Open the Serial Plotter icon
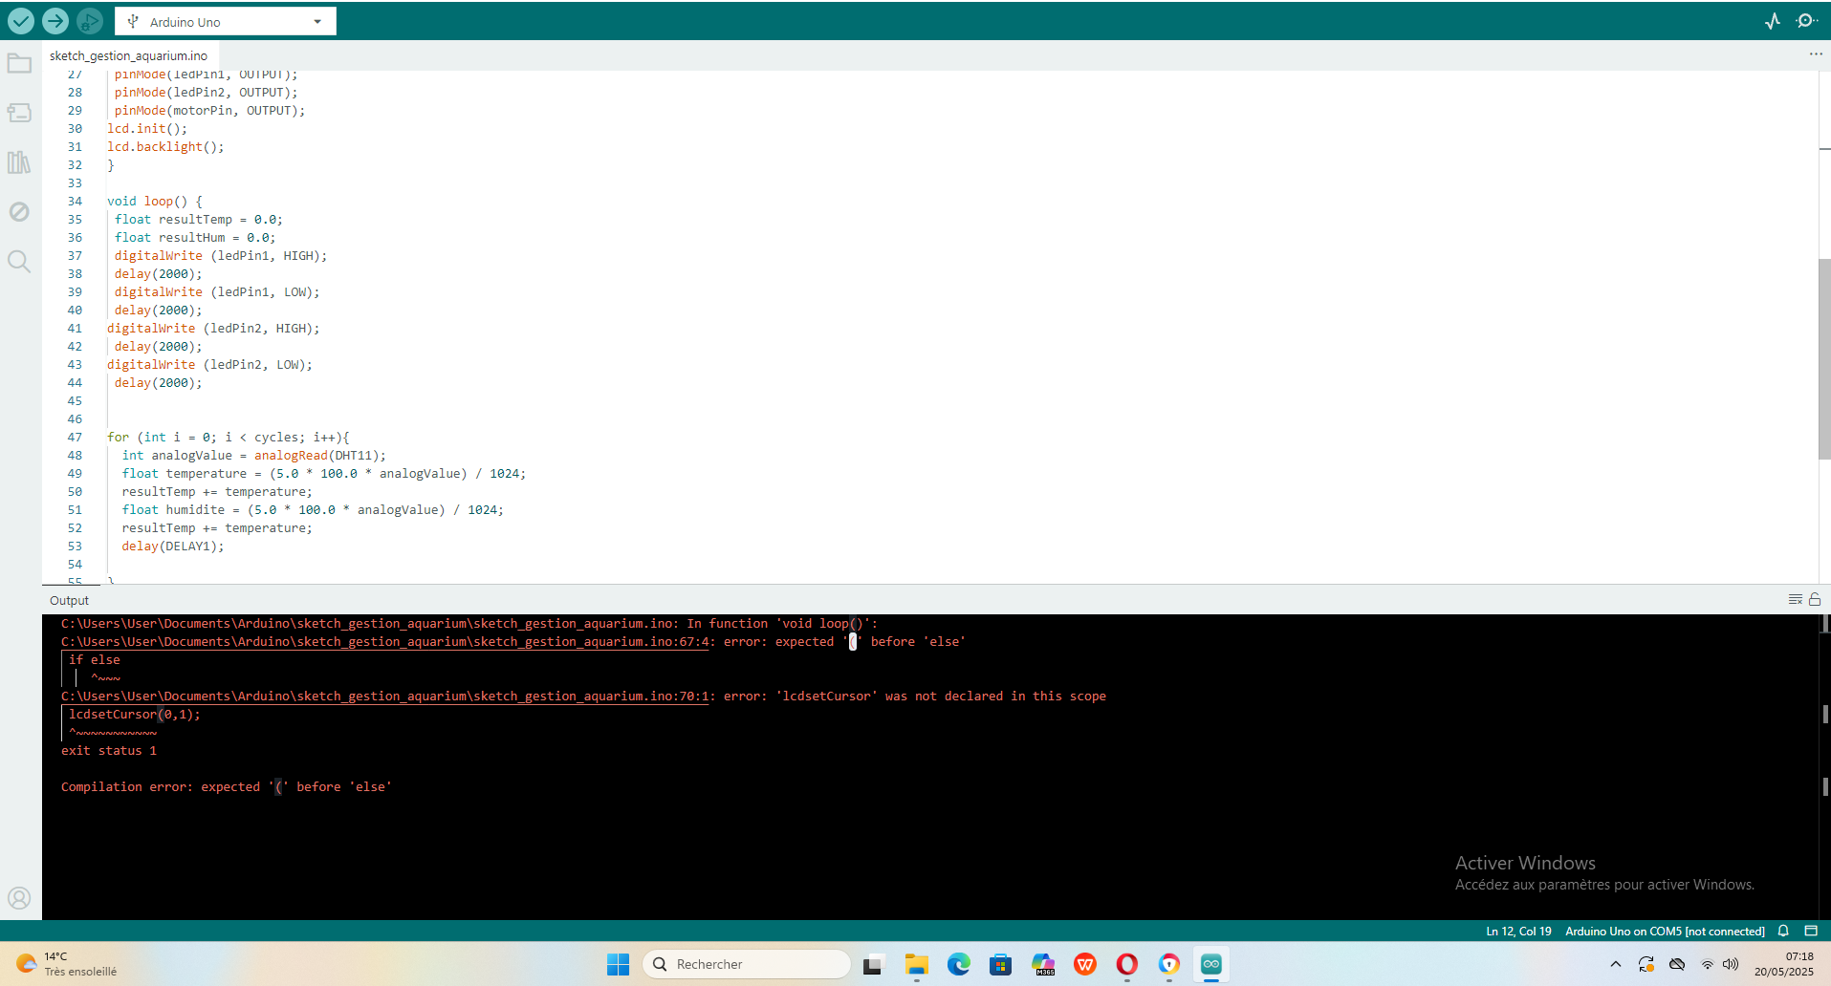Image resolution: width=1831 pixels, height=986 pixels. pyautogui.click(x=1773, y=21)
